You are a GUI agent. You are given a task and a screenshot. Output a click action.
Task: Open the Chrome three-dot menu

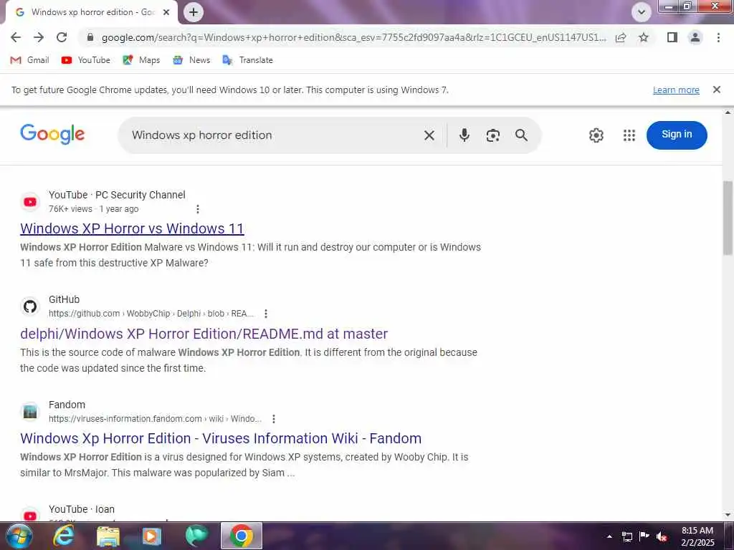click(718, 37)
